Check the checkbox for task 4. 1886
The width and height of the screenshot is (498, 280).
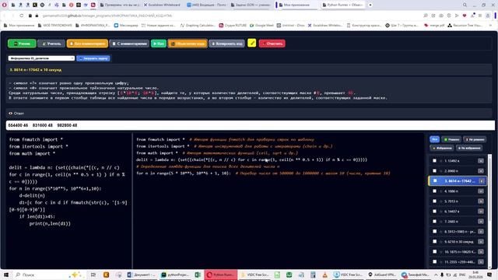(x=434, y=191)
